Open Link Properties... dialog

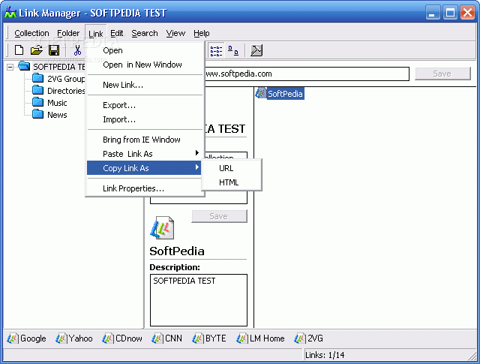(144, 188)
